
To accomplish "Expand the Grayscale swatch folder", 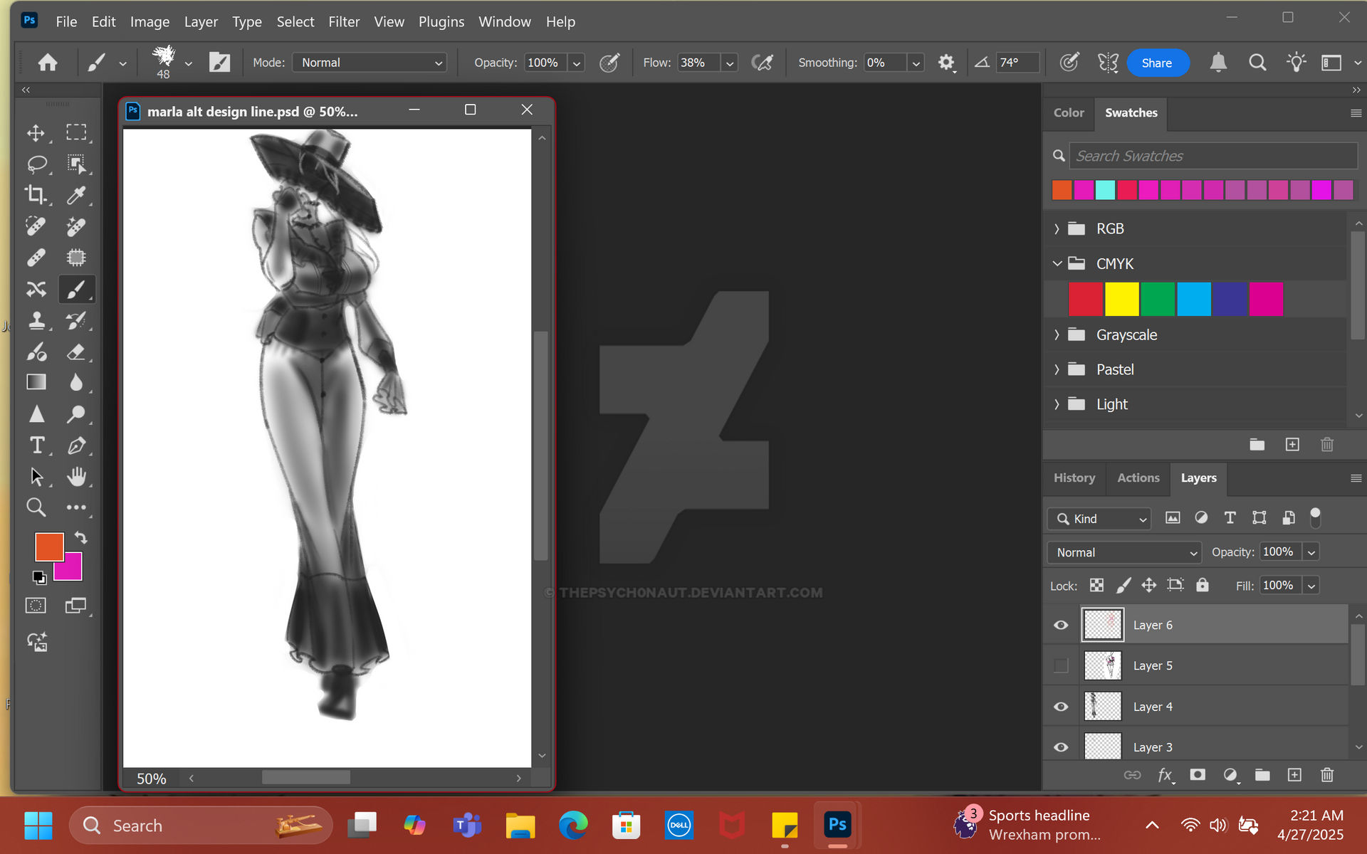I will 1057,334.
